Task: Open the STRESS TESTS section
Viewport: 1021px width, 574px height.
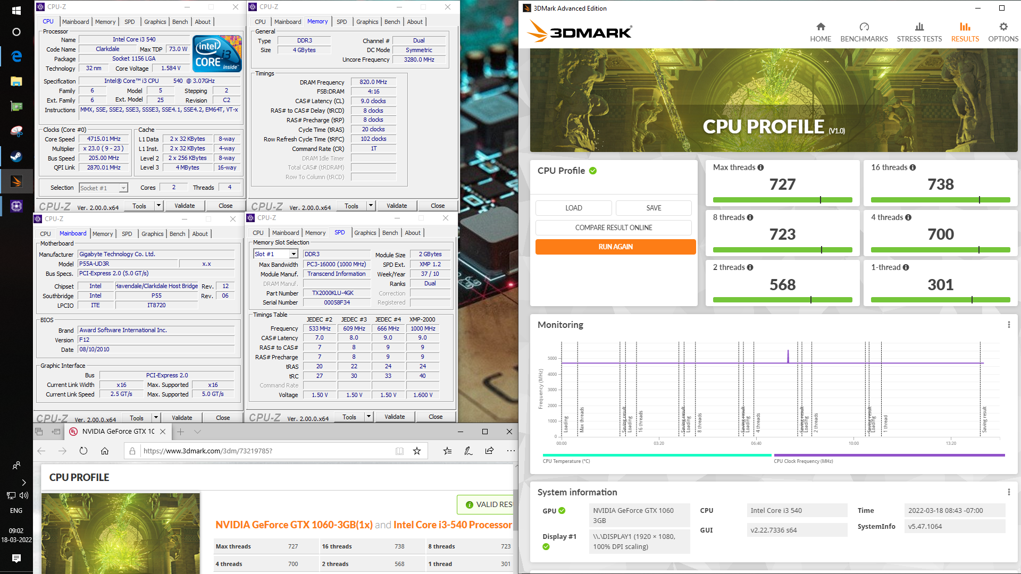Action: (919, 32)
